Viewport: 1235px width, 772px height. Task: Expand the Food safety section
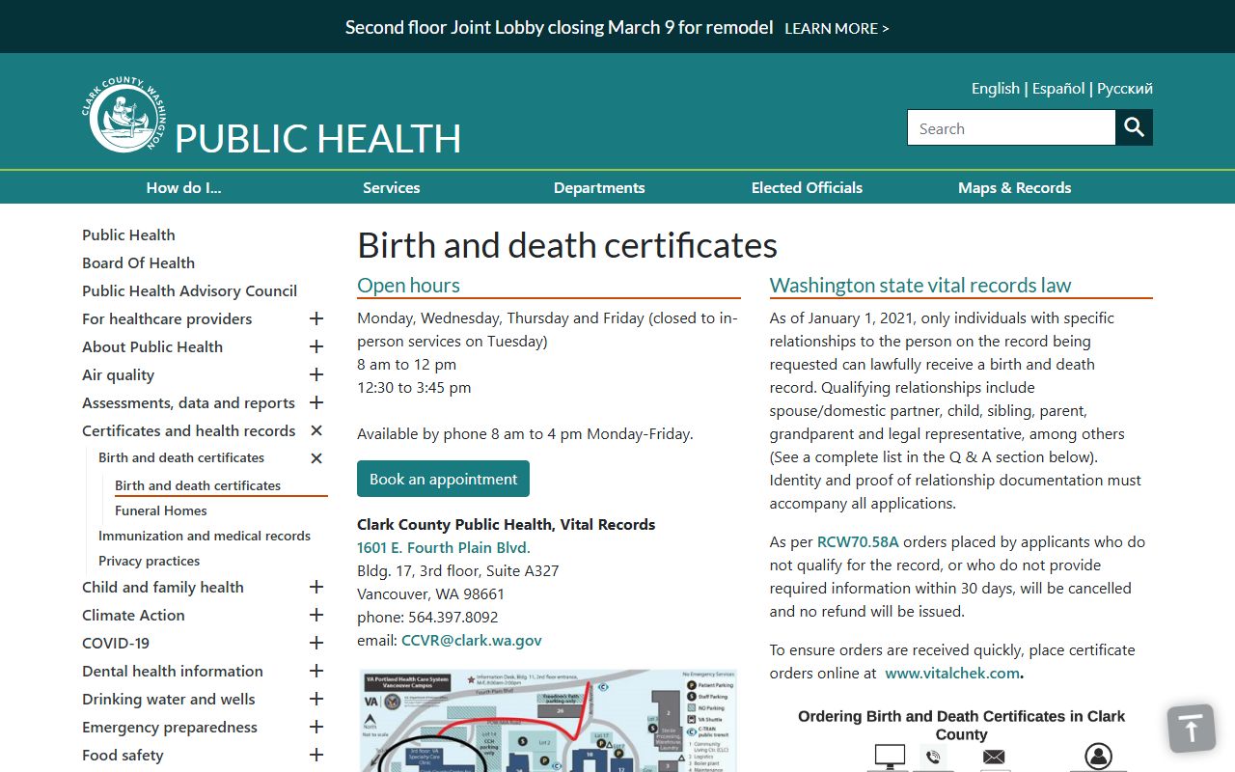[x=316, y=755]
